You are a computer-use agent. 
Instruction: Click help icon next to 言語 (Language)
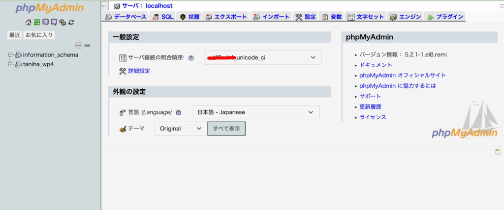coord(179,112)
